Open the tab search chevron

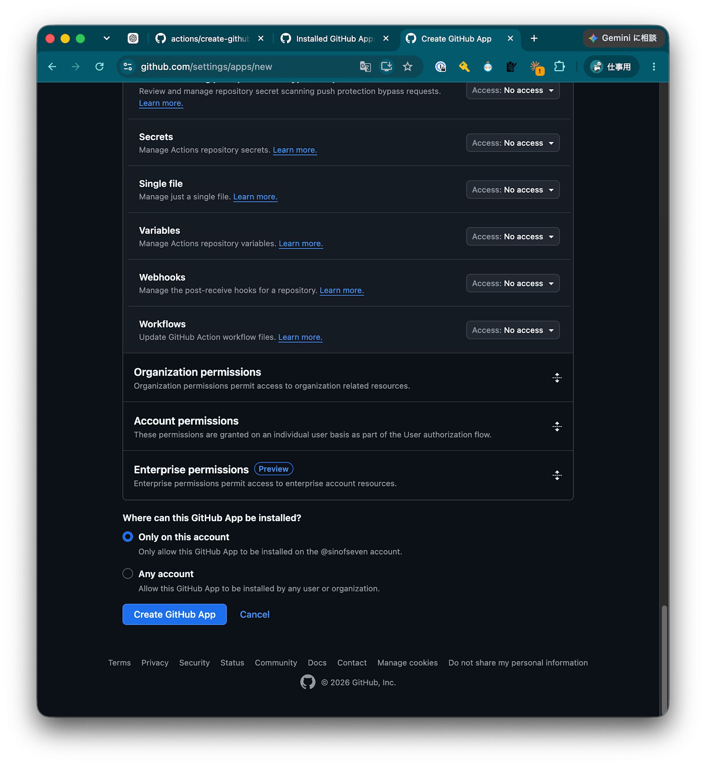click(x=106, y=38)
